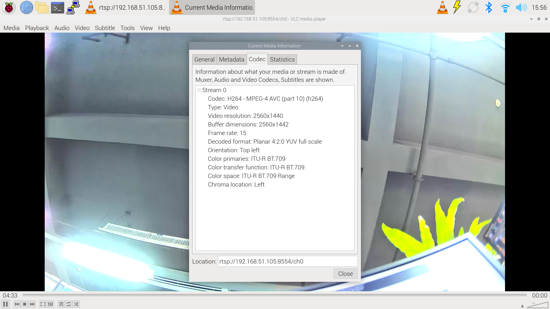Skip to next media in playlist
The image size is (550, 309).
tap(32, 304)
